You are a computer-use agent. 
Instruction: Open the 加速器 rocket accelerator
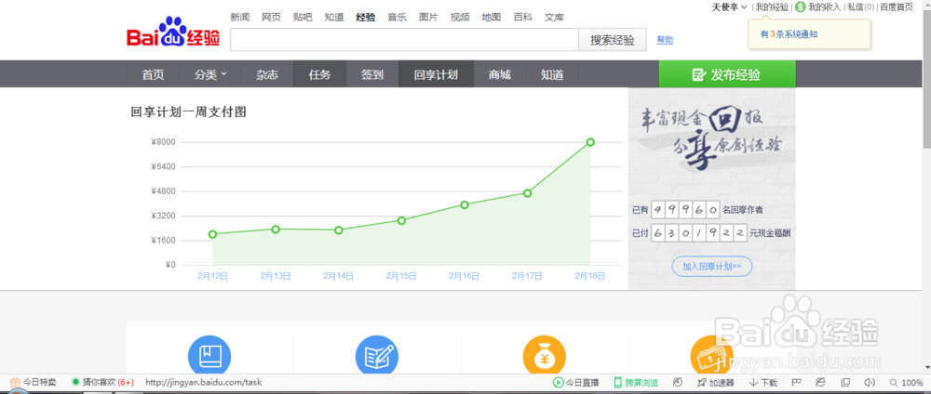(x=715, y=382)
